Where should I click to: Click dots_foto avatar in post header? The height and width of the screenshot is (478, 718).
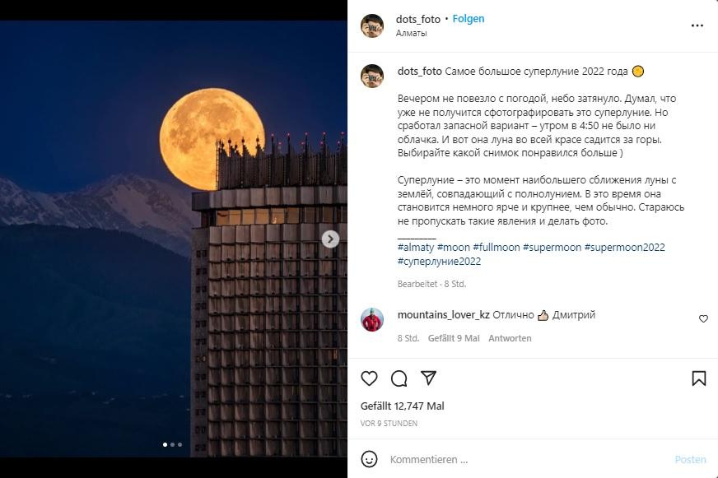tap(372, 26)
